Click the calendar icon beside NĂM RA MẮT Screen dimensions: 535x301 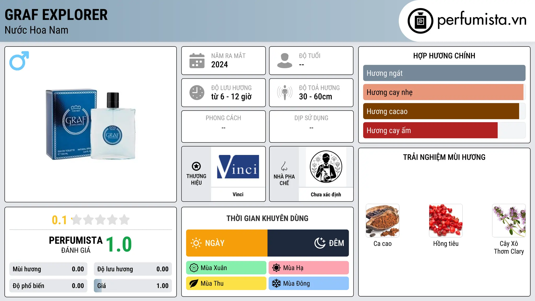(197, 61)
